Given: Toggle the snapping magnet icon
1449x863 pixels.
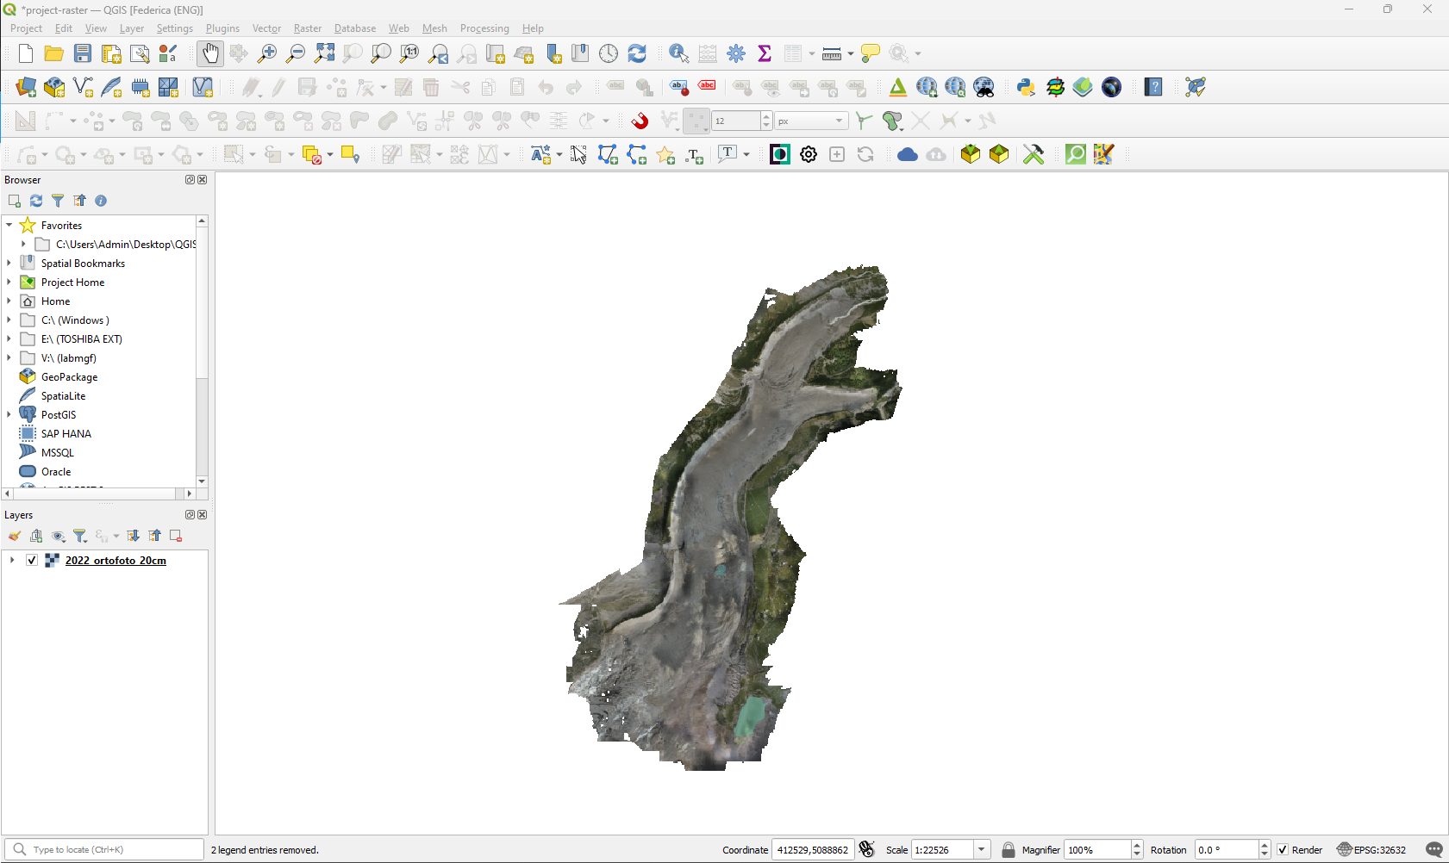Looking at the screenshot, I should tap(640, 121).
